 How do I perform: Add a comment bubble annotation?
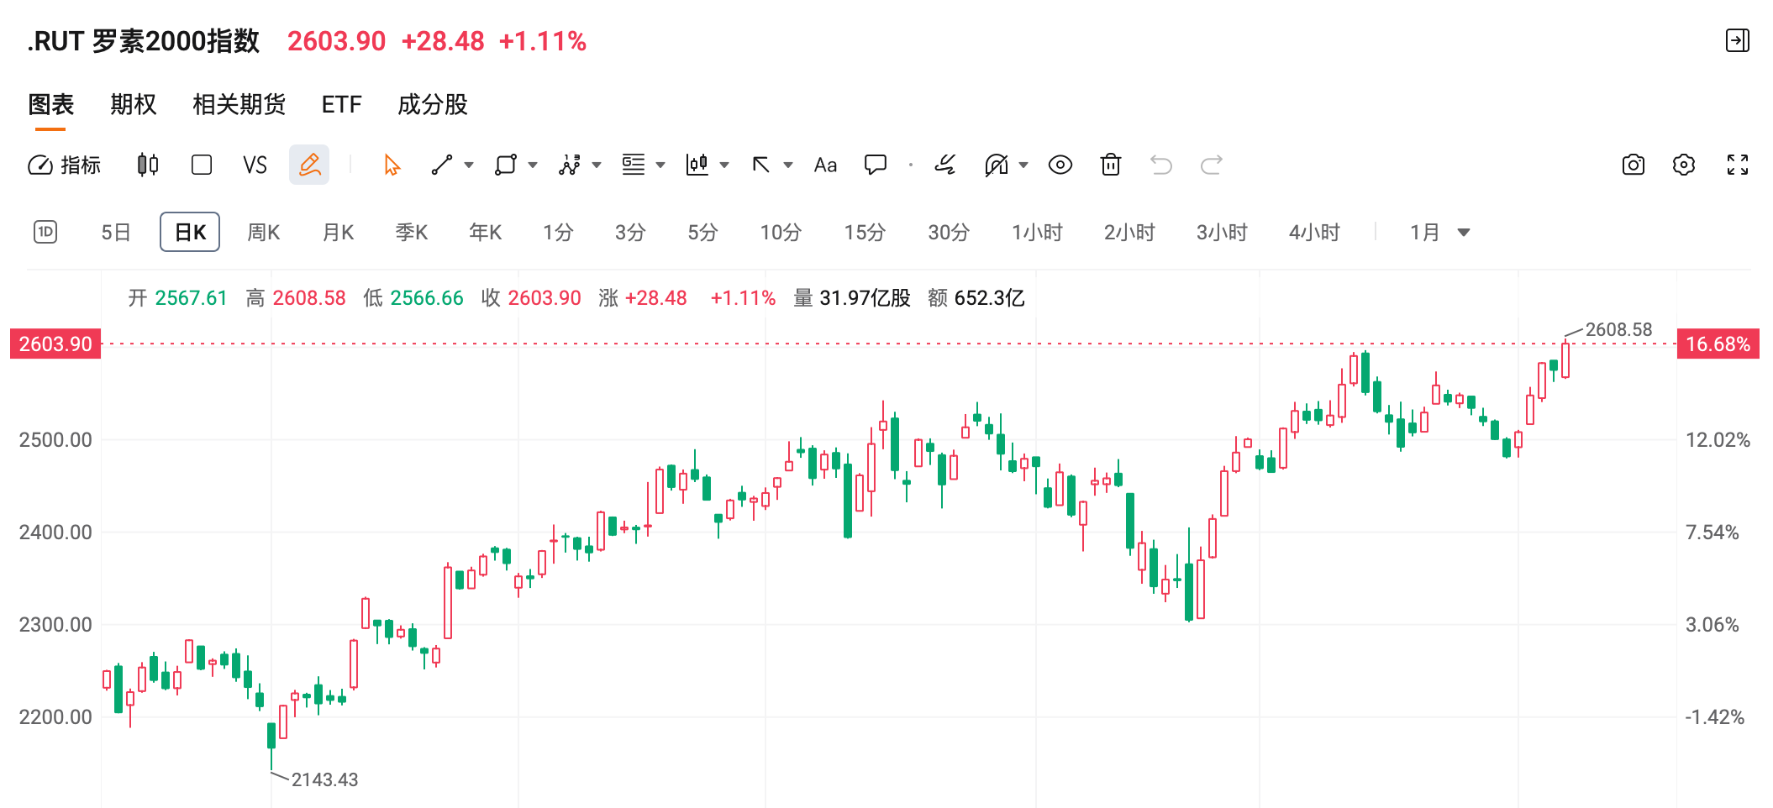876,165
